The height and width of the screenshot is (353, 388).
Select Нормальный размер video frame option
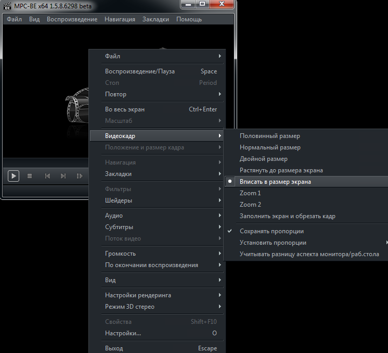[306, 147]
